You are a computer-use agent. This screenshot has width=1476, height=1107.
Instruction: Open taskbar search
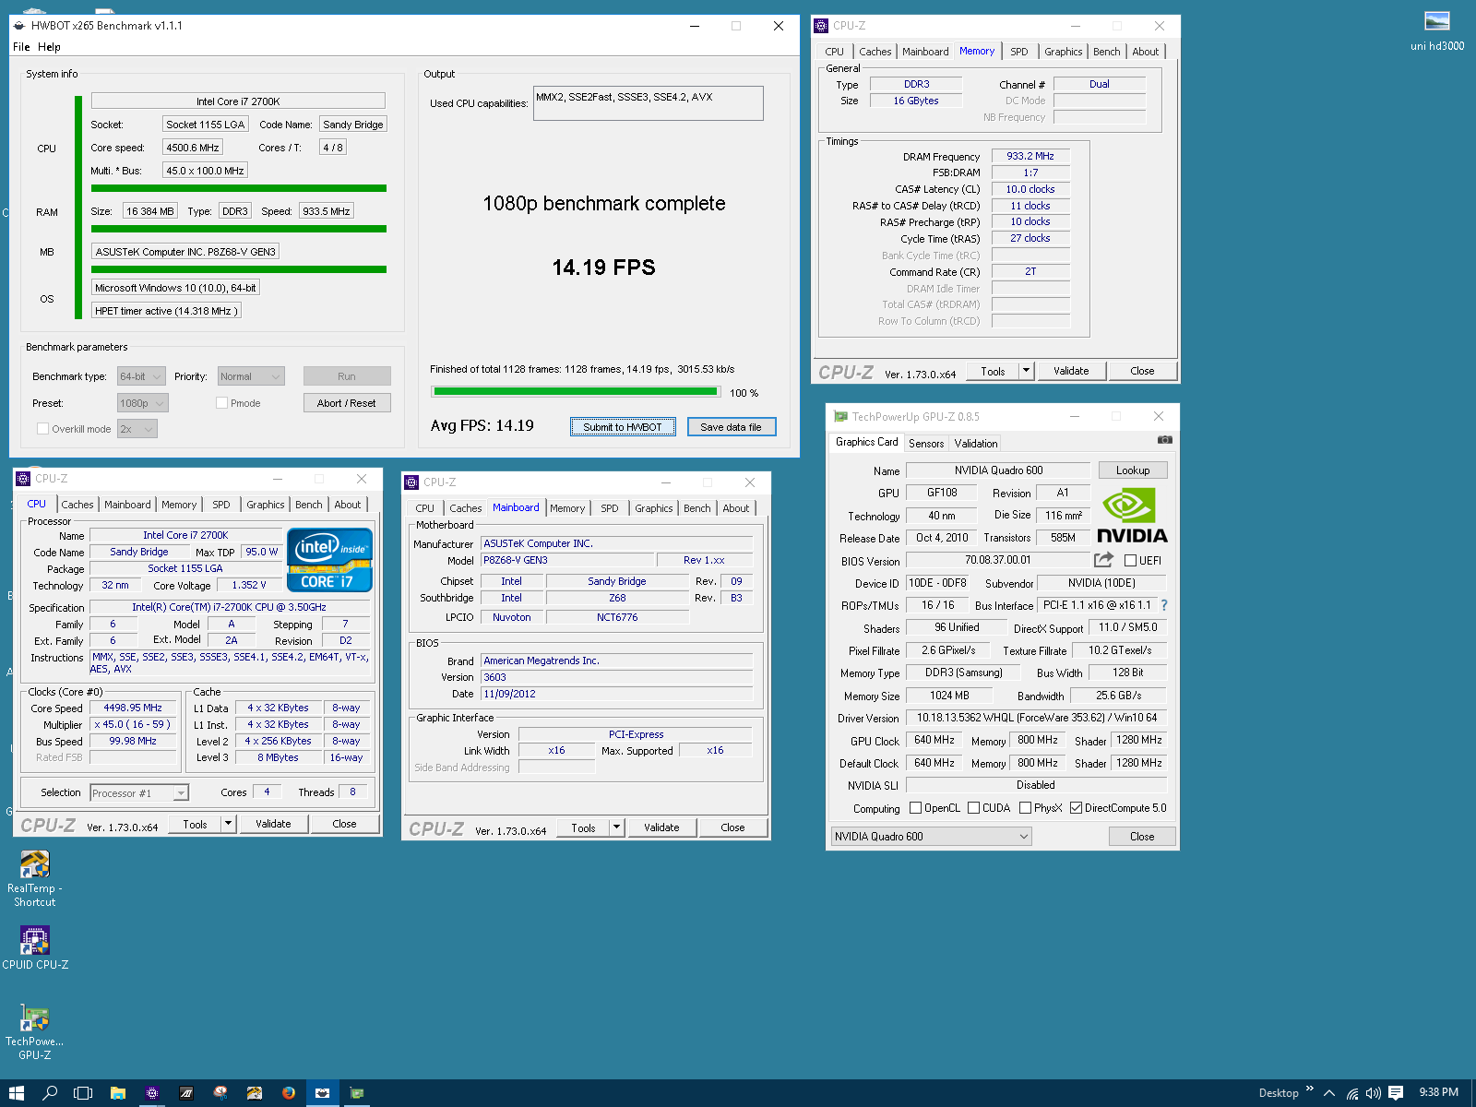coord(50,1093)
